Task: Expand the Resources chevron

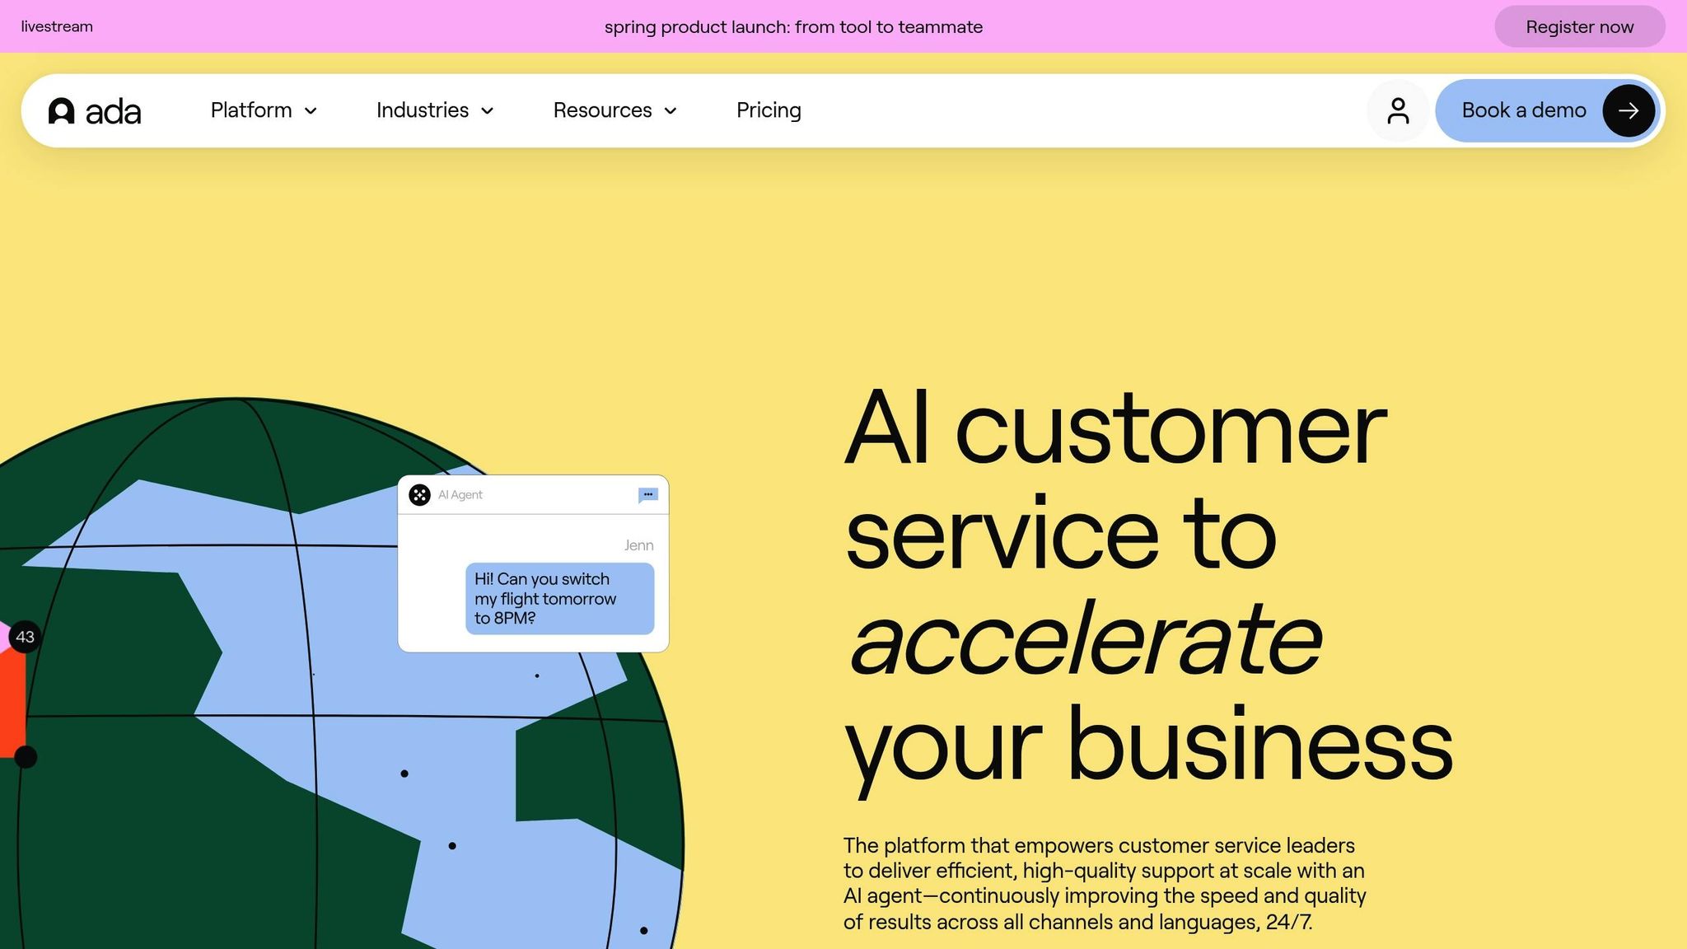Action: pos(671,111)
